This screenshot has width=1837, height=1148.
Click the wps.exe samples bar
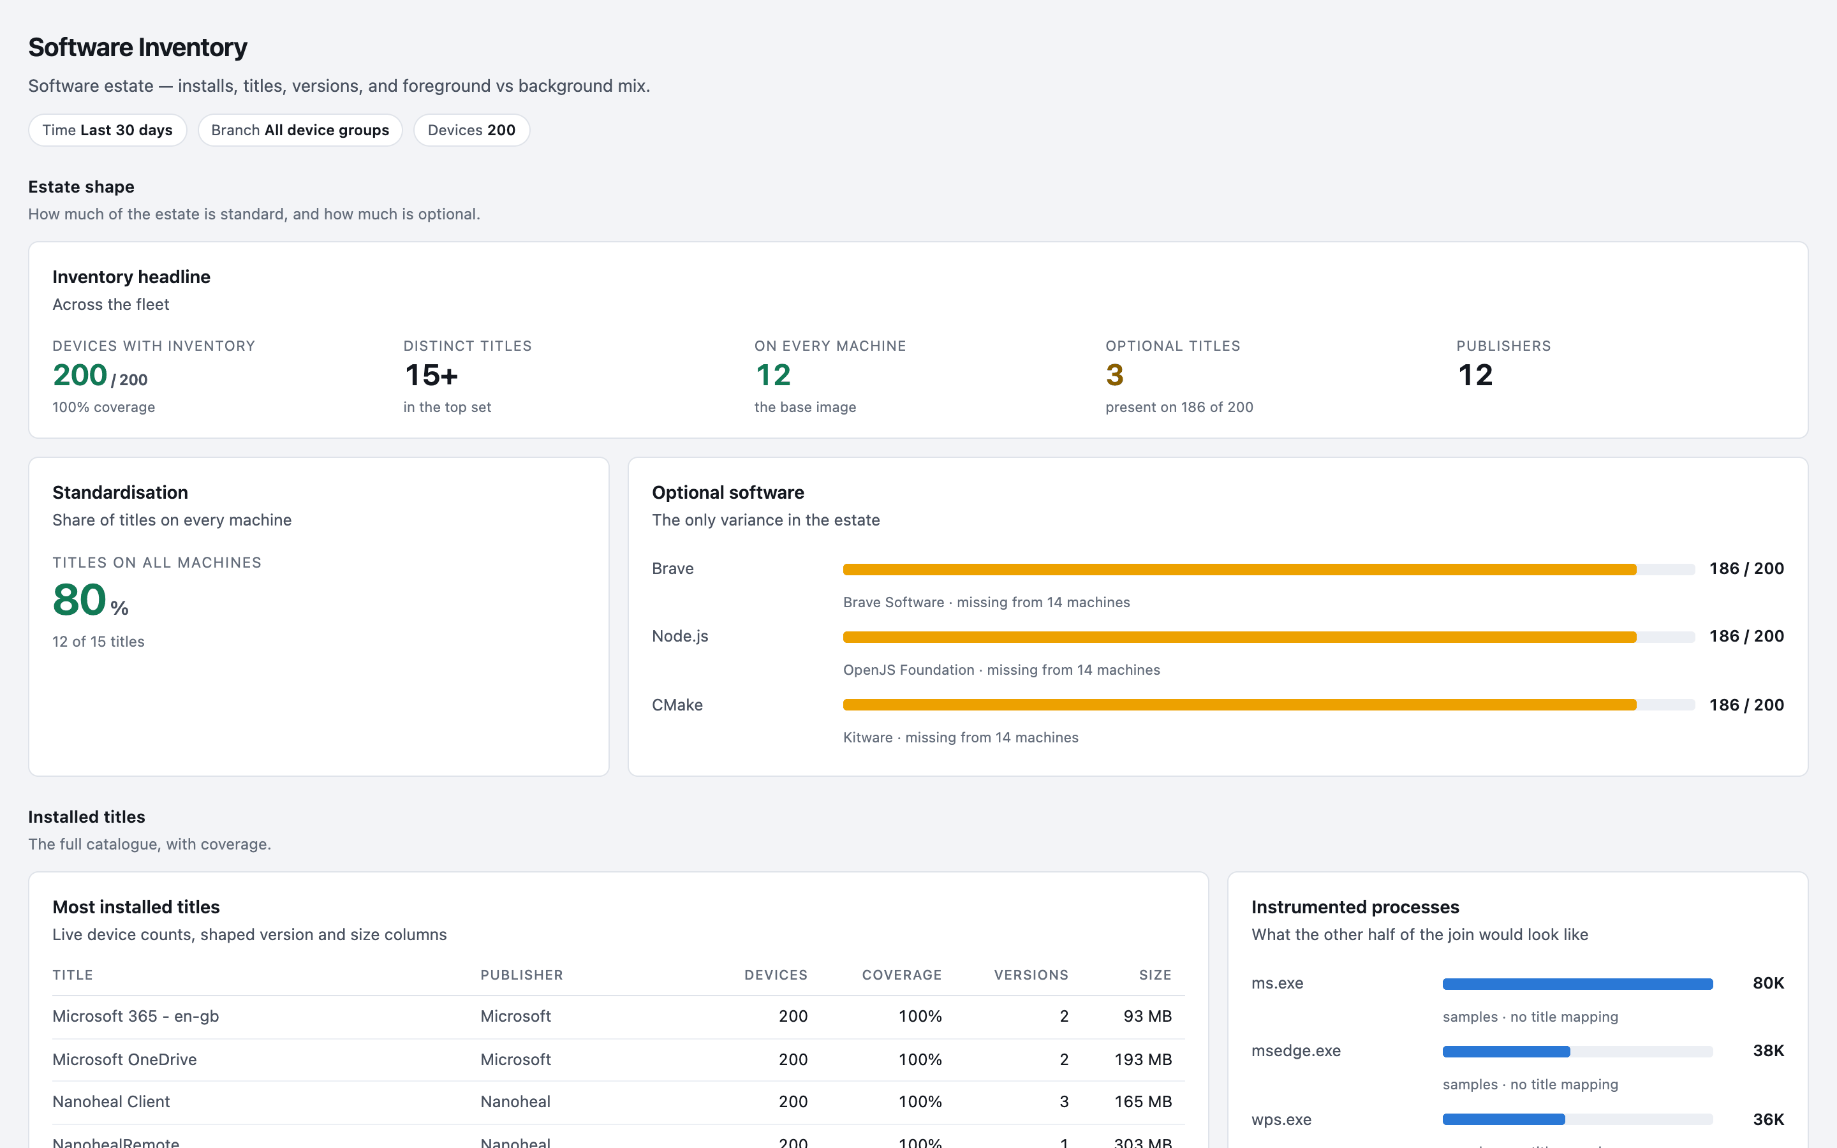(x=1577, y=1119)
